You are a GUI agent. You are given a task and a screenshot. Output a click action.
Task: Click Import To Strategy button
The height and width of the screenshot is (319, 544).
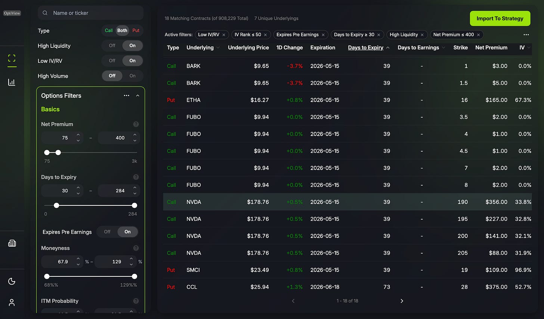point(500,18)
